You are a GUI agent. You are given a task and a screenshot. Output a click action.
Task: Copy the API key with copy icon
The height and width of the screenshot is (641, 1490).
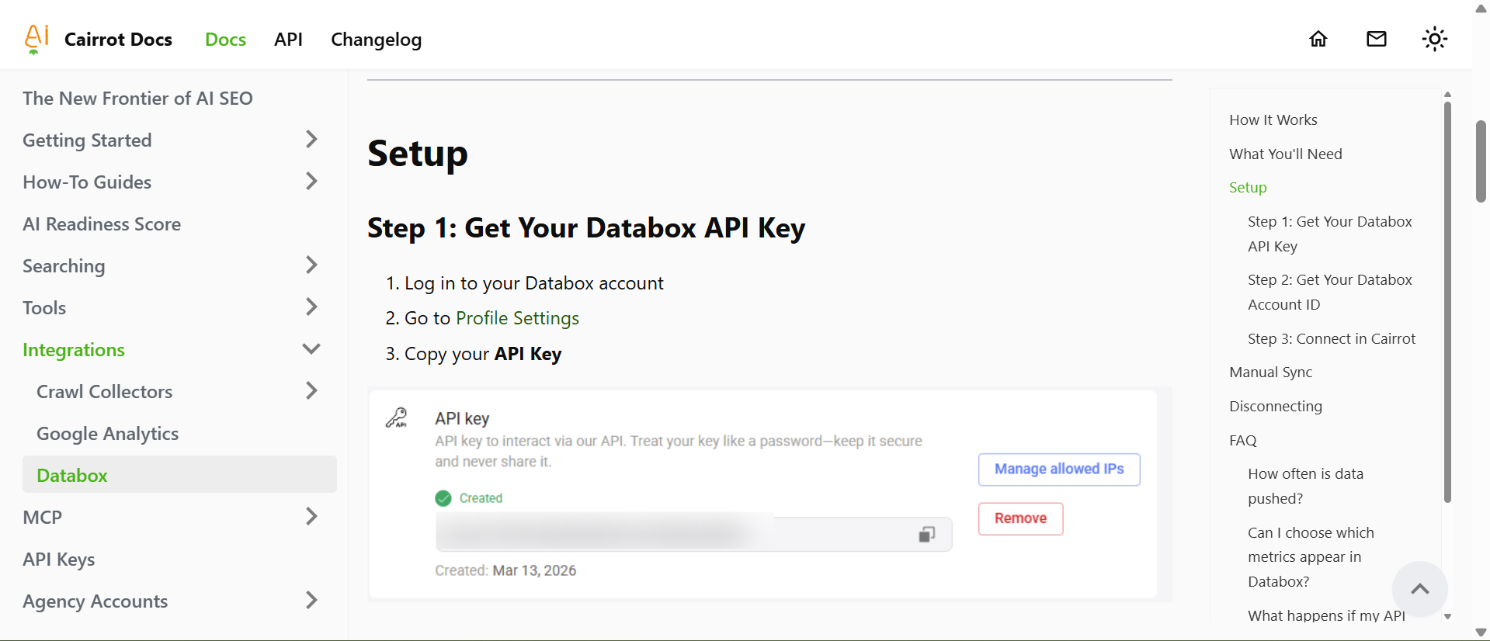tap(927, 534)
